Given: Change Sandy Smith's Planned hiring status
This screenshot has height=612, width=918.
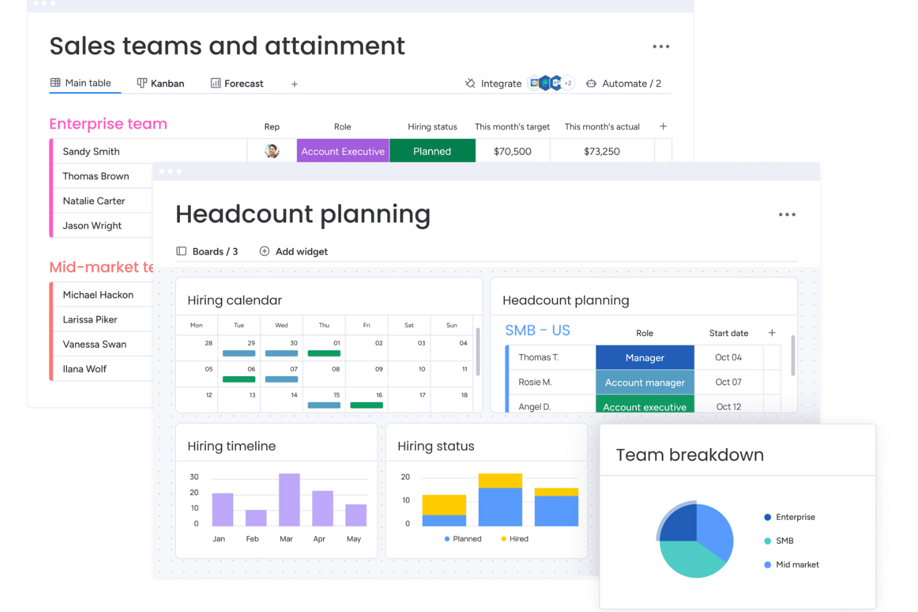Looking at the screenshot, I should [x=432, y=151].
